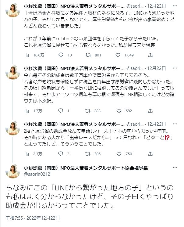Open the @saorin0212 handle link
This screenshot has height=227, width=184.
point(37,174)
